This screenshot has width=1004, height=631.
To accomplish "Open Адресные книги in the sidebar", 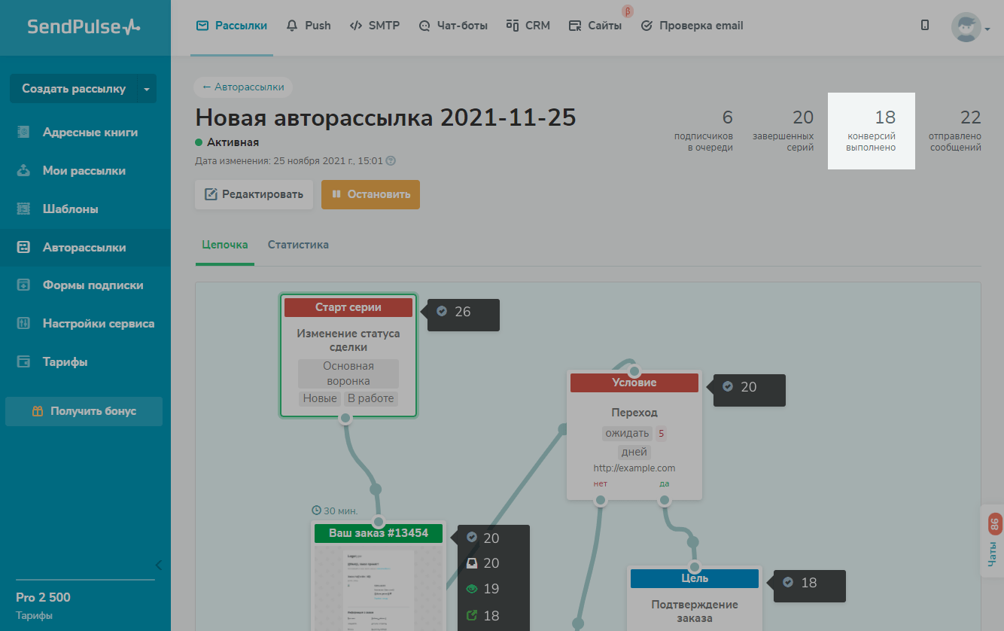I will point(85,133).
